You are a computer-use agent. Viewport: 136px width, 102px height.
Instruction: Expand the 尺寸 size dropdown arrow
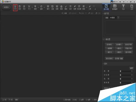point(32,7)
